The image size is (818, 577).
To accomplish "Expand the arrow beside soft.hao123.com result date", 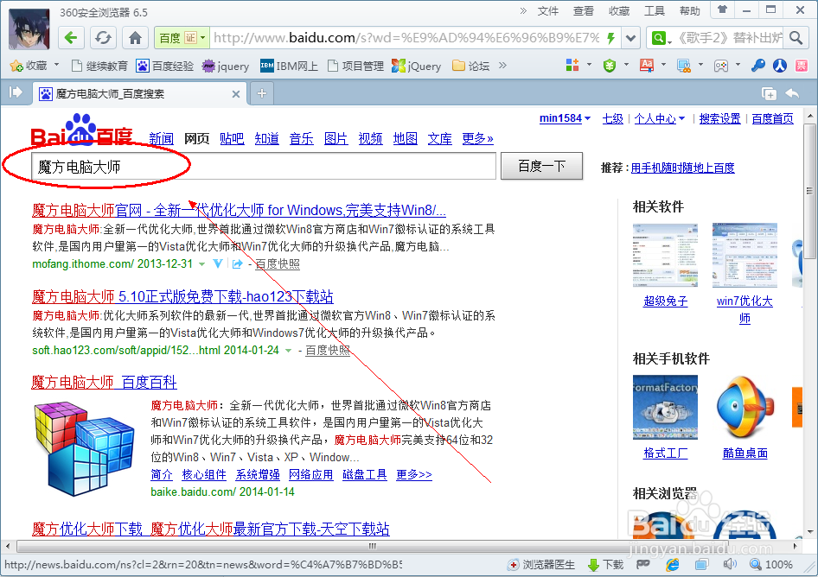I will (x=288, y=351).
